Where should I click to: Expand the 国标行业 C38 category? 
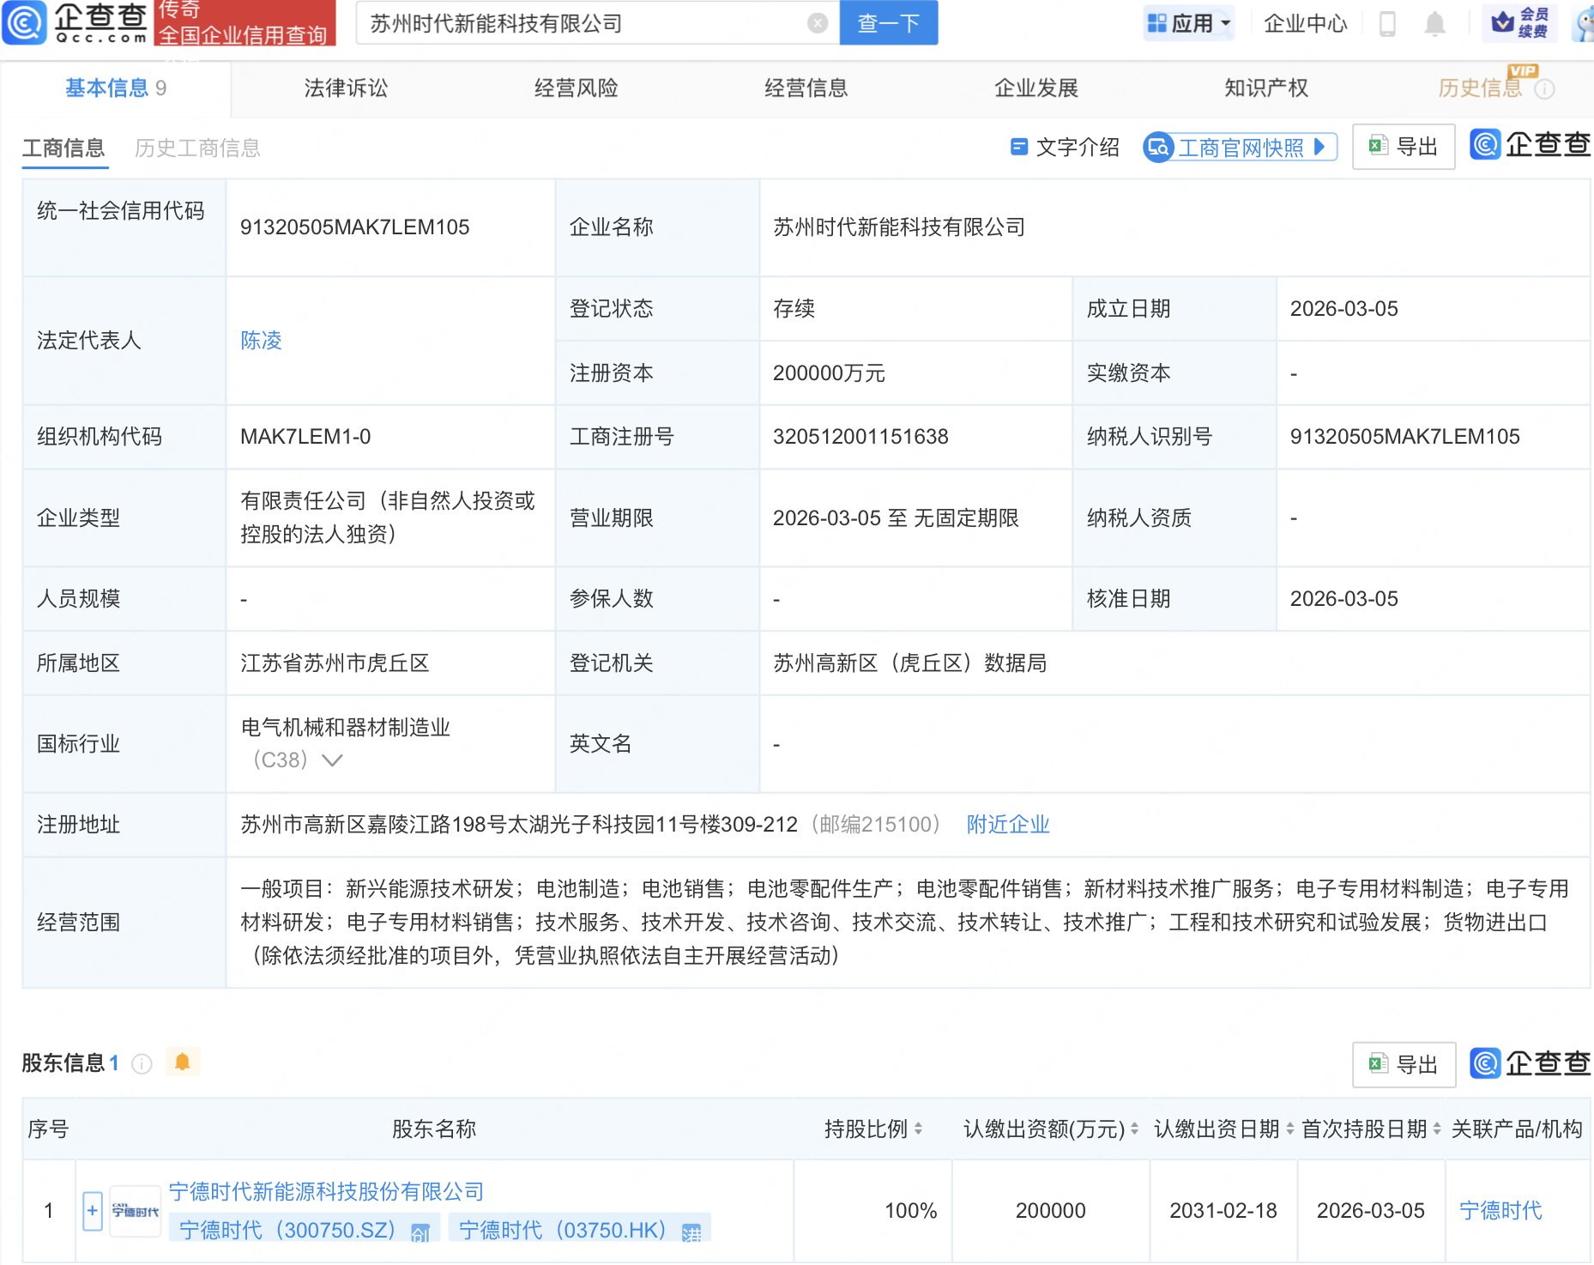coord(332,759)
